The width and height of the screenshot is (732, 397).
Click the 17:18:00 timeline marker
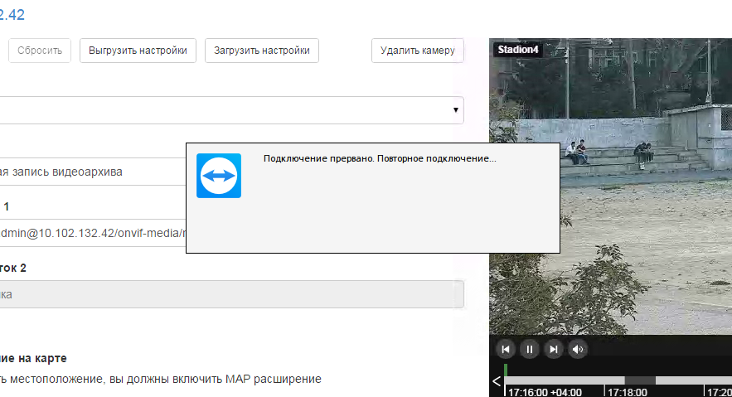pos(627,392)
